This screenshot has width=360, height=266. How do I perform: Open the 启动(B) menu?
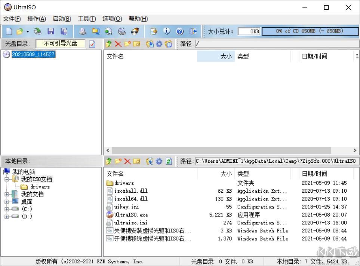pos(62,19)
